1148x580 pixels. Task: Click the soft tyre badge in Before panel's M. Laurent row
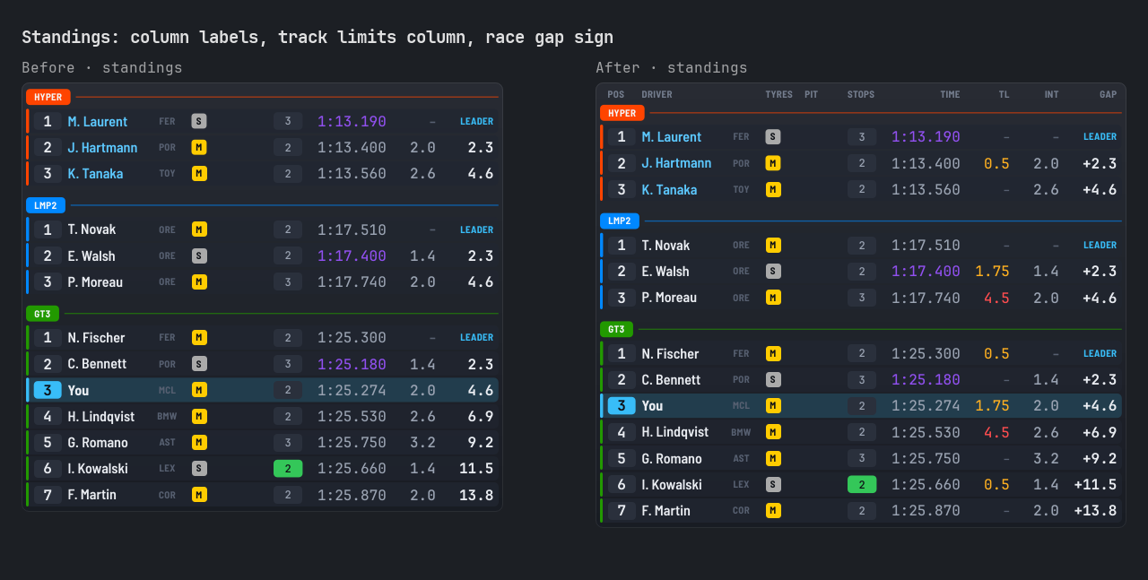pos(199,121)
